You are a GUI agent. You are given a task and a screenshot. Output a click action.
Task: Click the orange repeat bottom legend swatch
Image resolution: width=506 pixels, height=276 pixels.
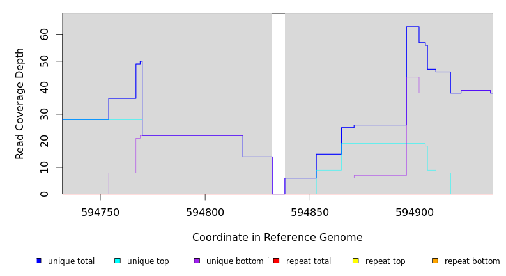[x=435, y=261]
